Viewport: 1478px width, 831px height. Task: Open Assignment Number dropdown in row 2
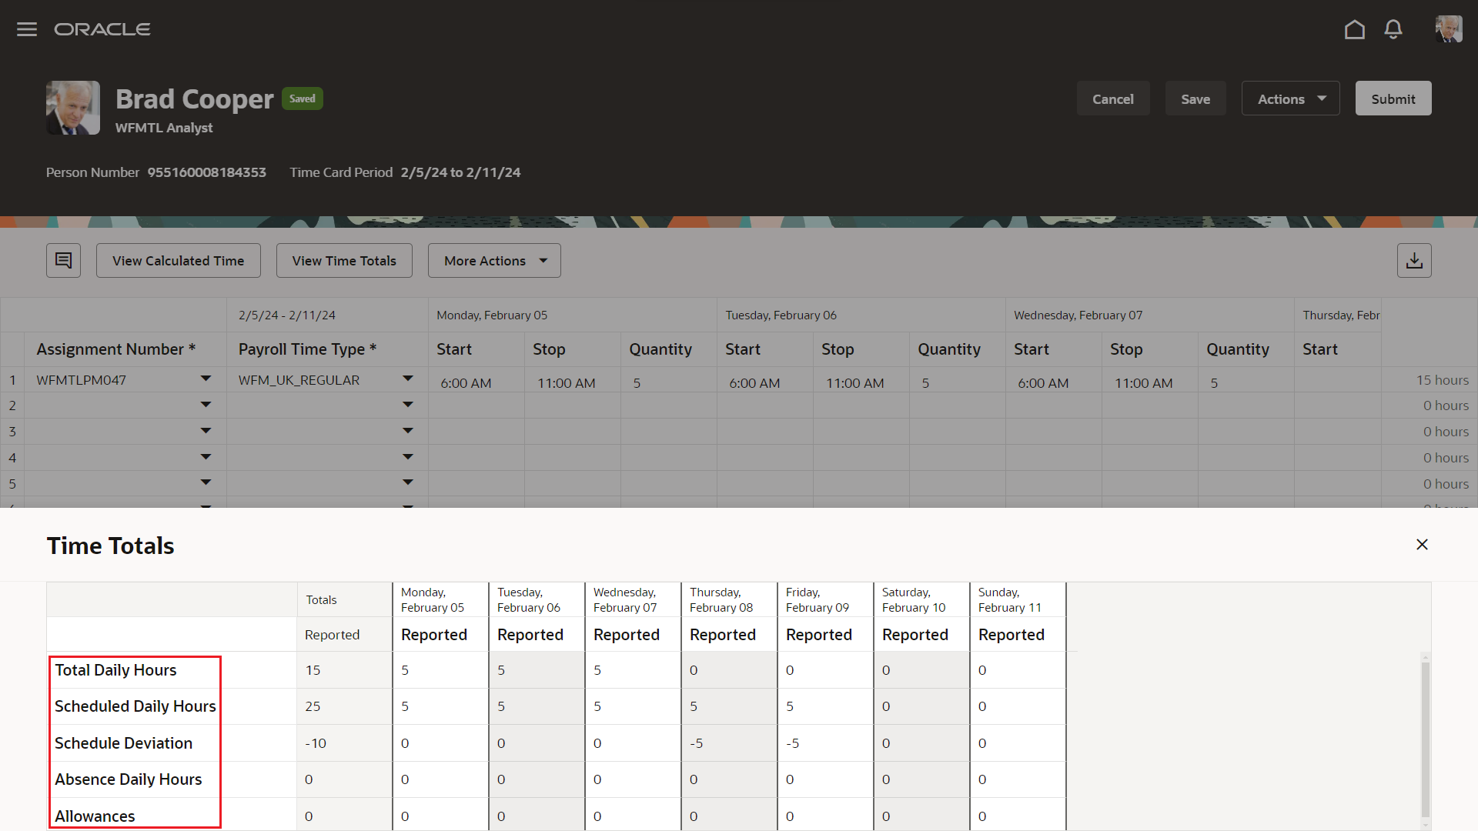point(206,405)
